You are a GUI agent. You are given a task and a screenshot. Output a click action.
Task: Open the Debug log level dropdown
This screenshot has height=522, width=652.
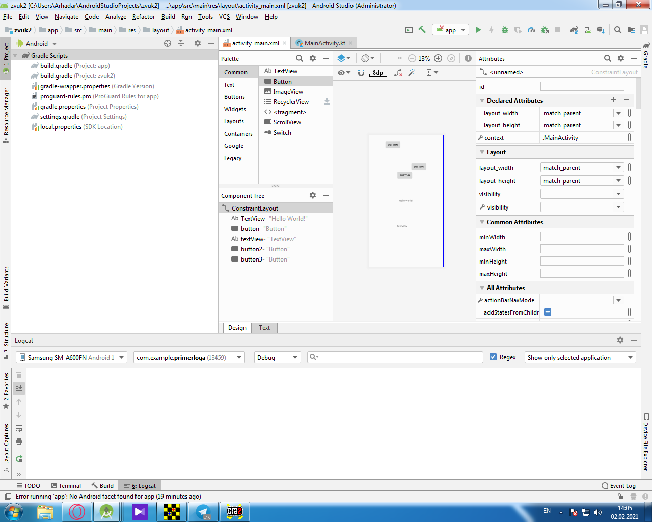tap(278, 357)
